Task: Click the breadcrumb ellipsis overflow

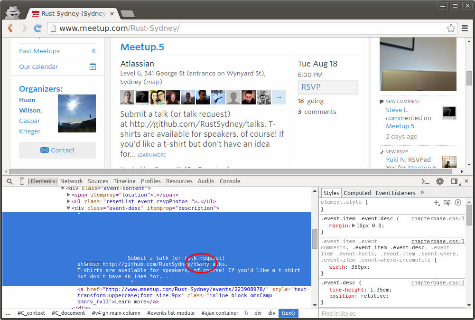Action: tap(8, 313)
